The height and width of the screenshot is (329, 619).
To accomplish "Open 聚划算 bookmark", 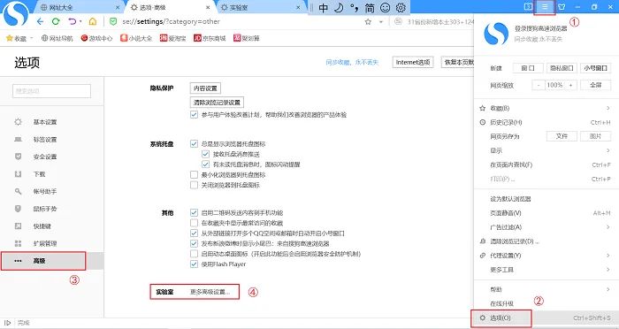I will 247,38.
